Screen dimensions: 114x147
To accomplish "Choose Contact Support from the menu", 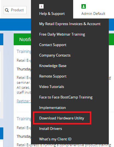I will pos(53,45).
